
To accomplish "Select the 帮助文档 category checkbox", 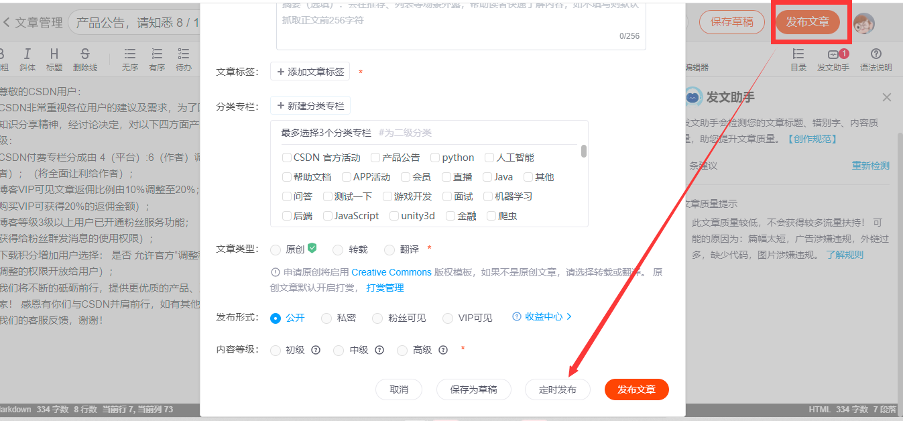I will coord(287,177).
